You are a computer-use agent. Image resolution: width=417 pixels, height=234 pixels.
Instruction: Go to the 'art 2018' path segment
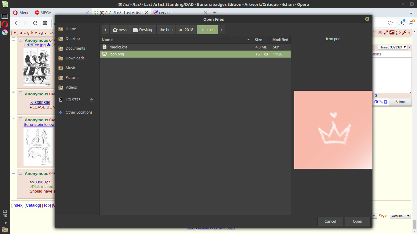click(186, 30)
